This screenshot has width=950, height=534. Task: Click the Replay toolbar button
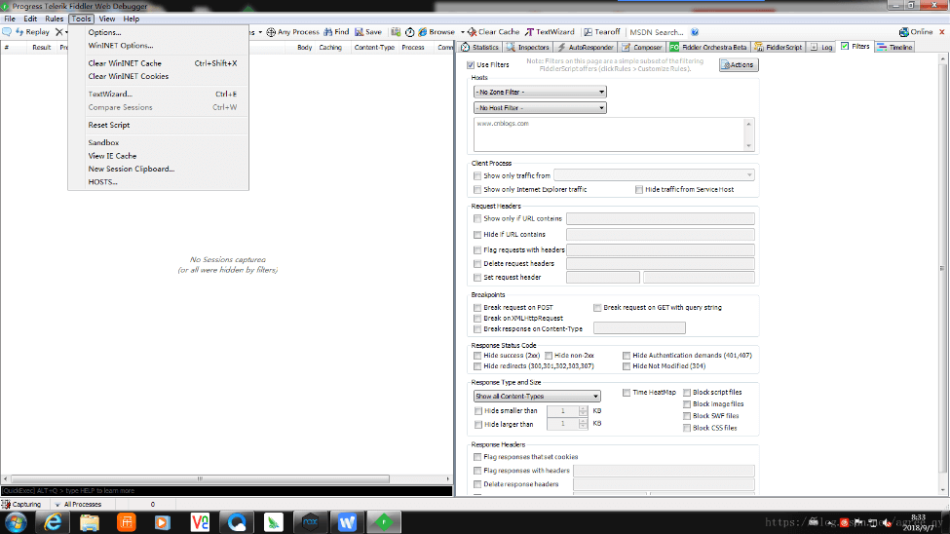pyautogui.click(x=32, y=32)
